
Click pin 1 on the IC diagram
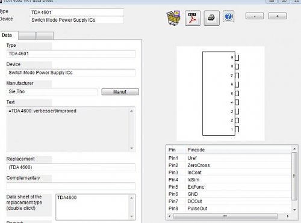(237, 129)
